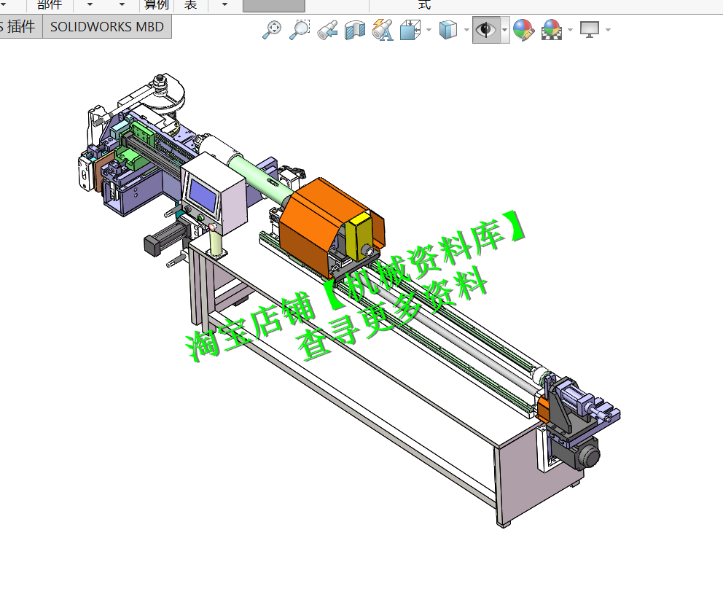Activate the Zoom to Area tool
723x589 pixels.
tap(299, 30)
